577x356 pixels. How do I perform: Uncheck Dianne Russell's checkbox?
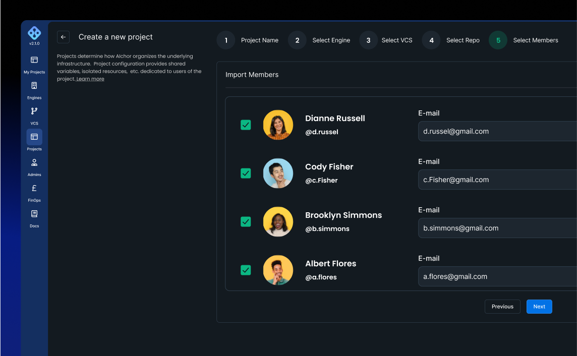pyautogui.click(x=246, y=125)
